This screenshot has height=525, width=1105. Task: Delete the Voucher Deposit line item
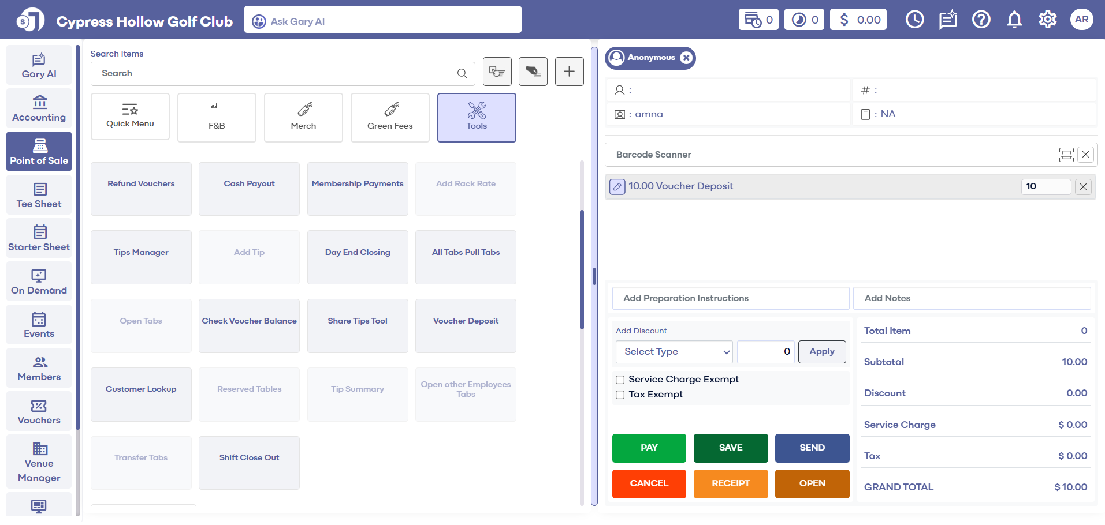(1083, 186)
